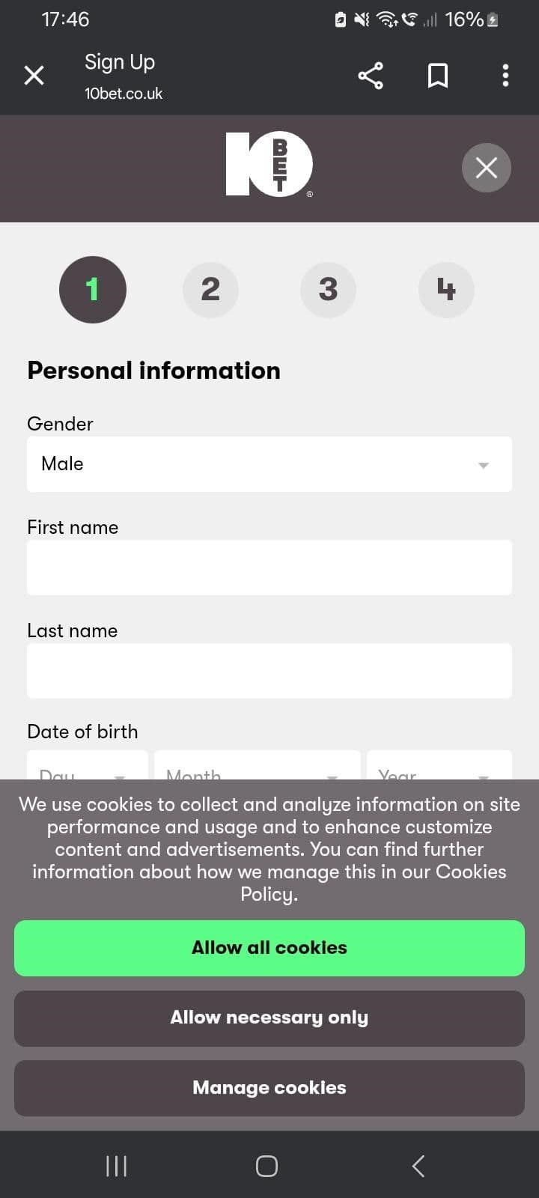Open the Manage cookies options
Image resolution: width=539 pixels, height=1198 pixels.
tap(269, 1088)
